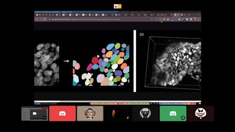Open three-dot options on stream tile
Screen dimensions: 235x132
click(x=45, y=118)
